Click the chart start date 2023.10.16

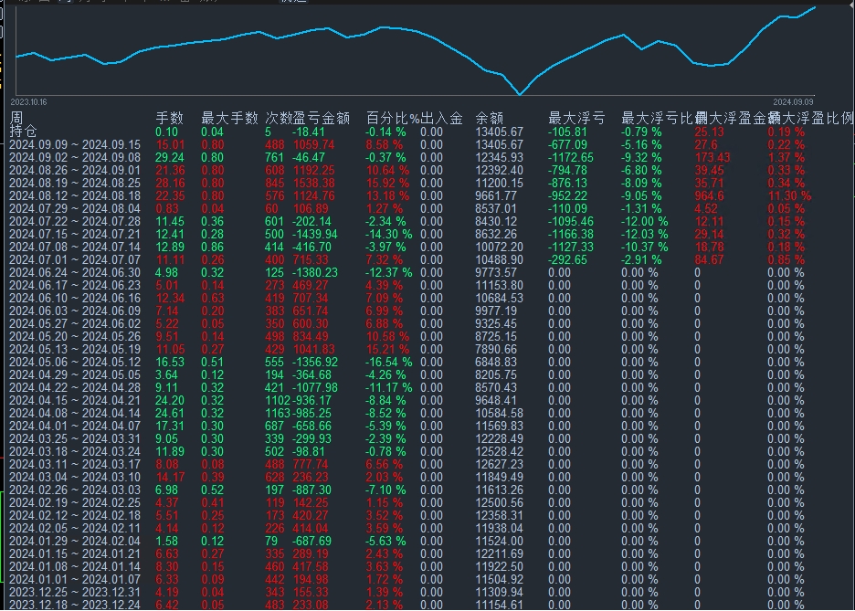click(28, 102)
